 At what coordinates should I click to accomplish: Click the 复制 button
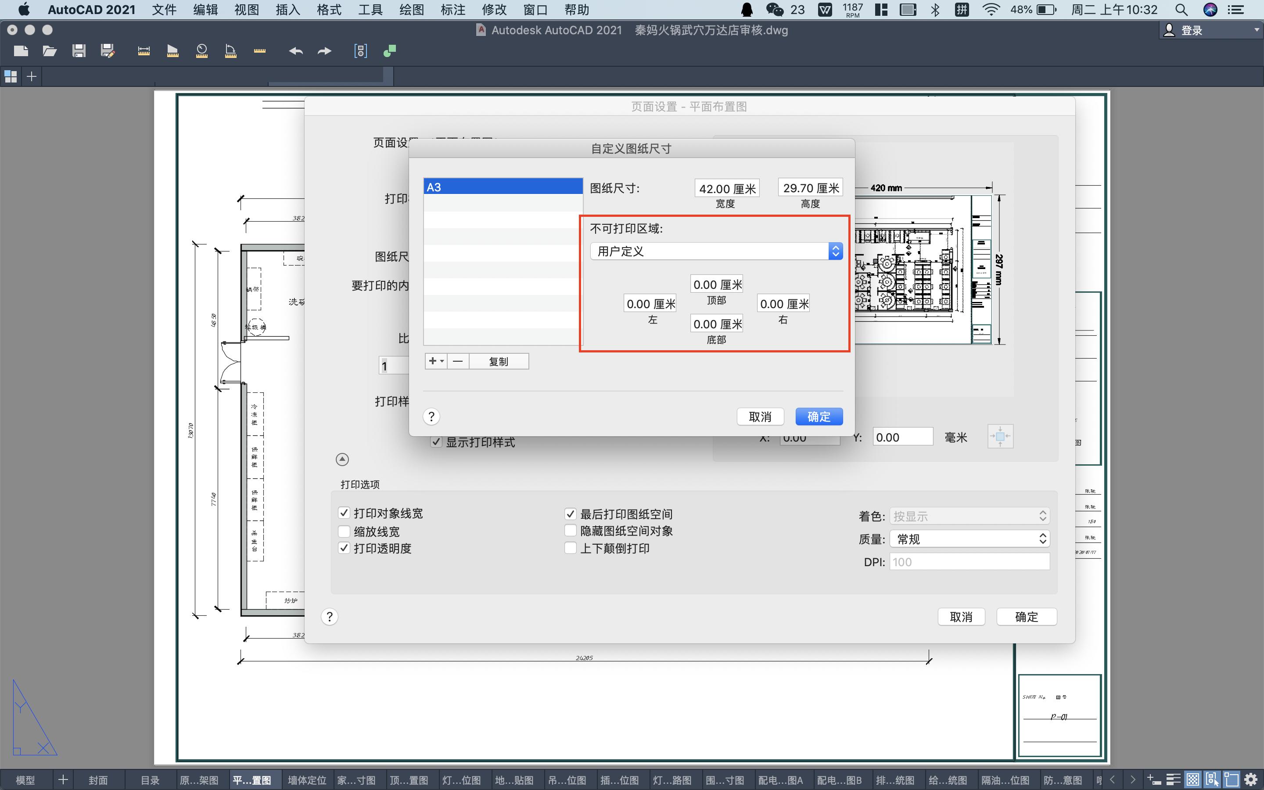click(498, 362)
